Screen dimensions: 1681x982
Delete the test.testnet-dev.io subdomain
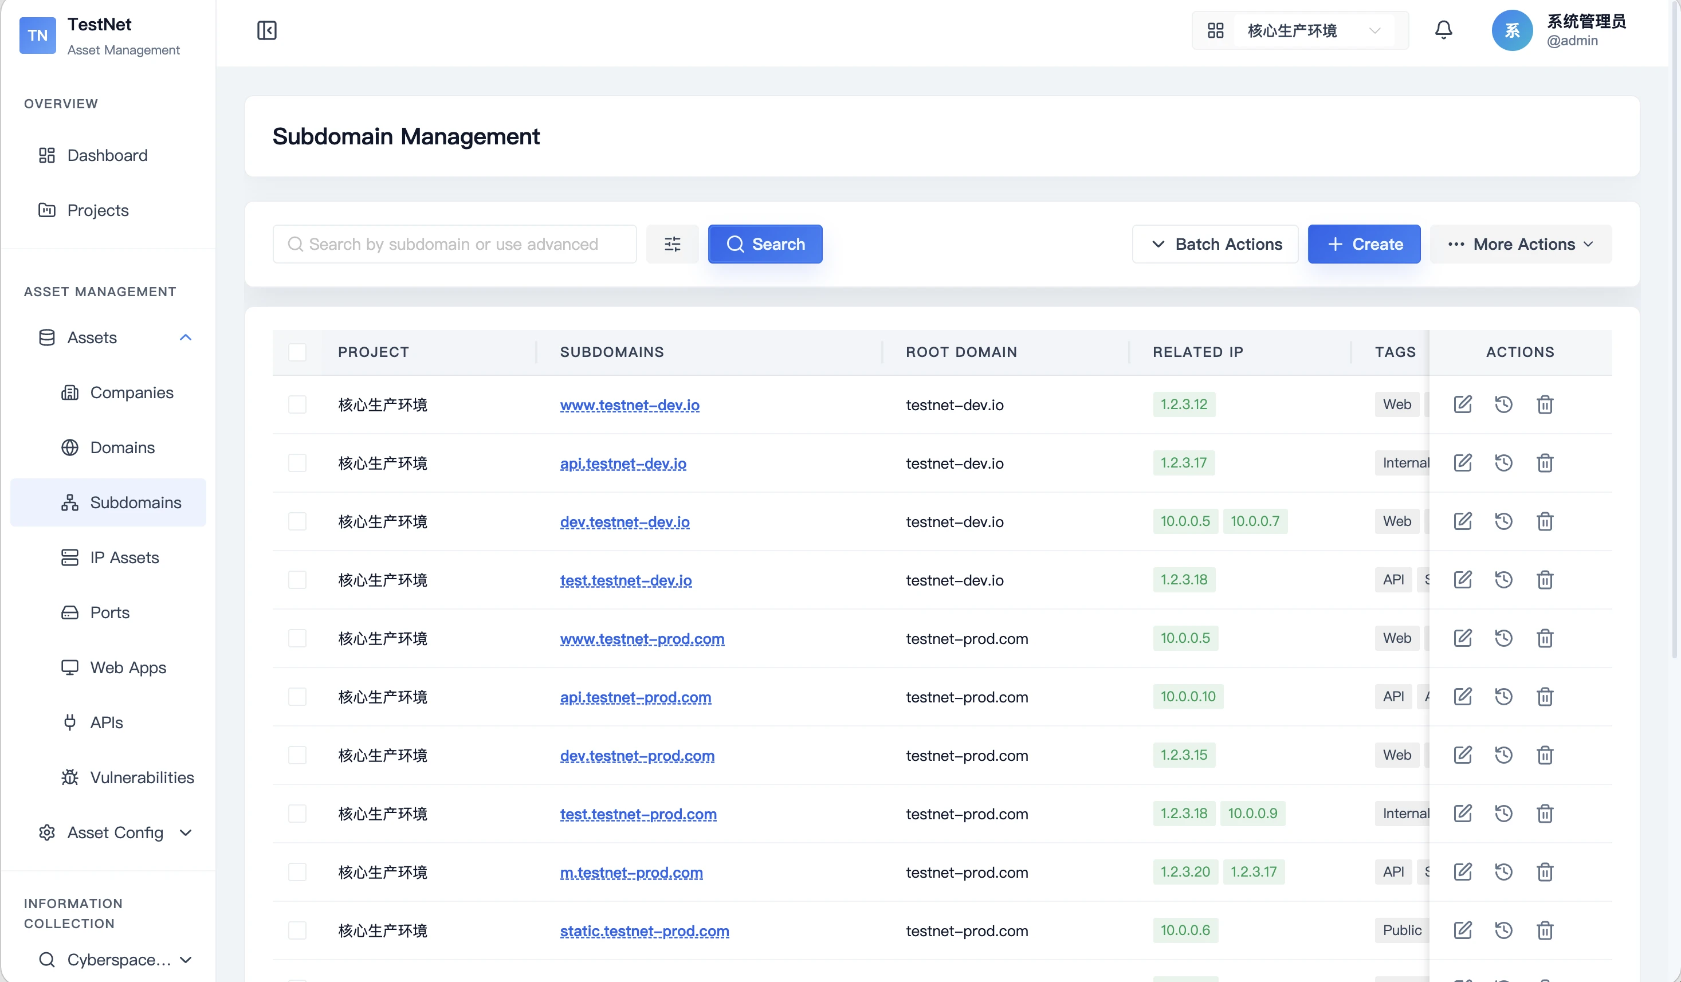(1545, 580)
